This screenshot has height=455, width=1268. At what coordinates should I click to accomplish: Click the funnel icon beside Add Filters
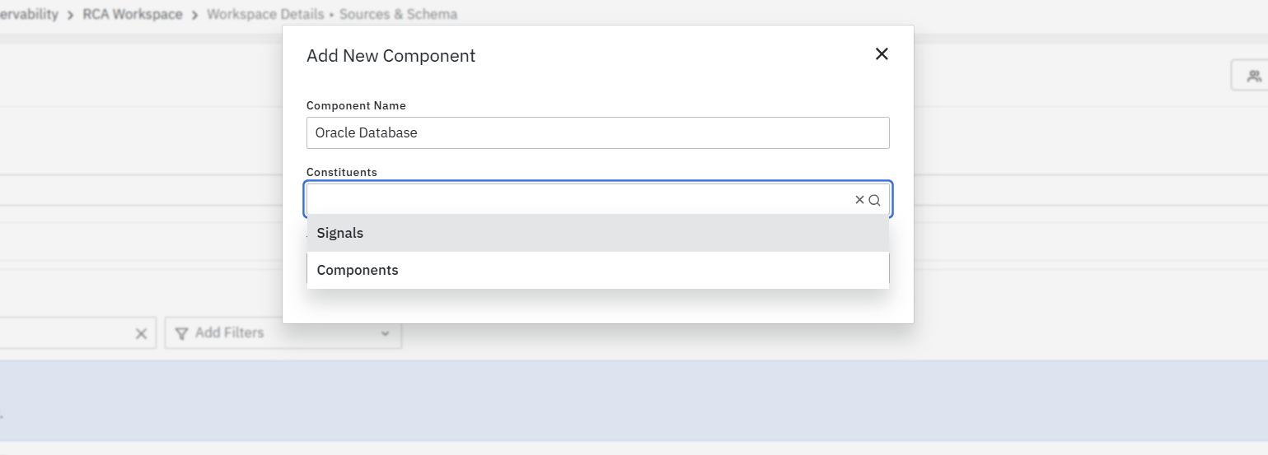tap(182, 333)
